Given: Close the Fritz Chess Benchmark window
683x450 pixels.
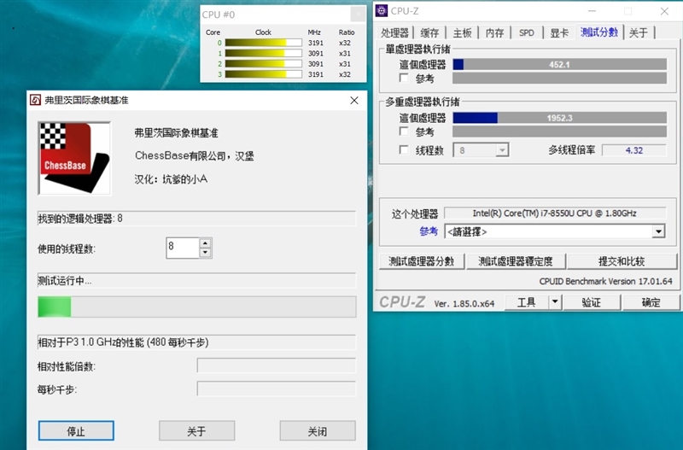Looking at the screenshot, I should pos(354,101).
